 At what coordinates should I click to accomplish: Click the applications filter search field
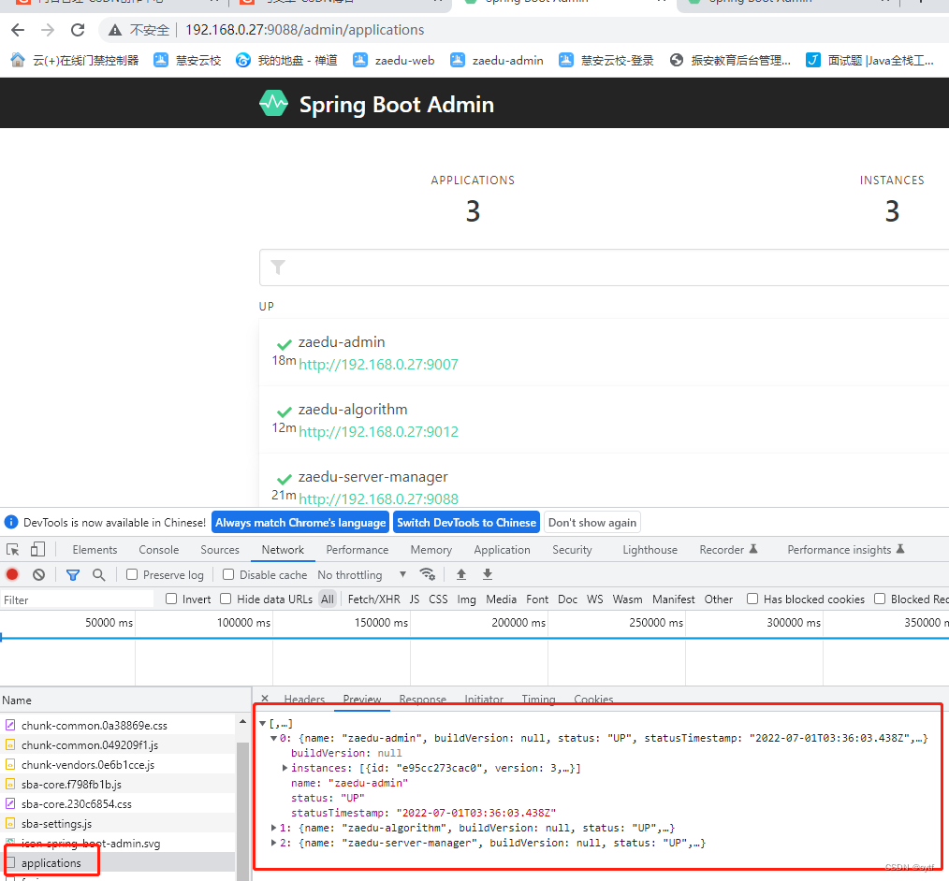(608, 267)
